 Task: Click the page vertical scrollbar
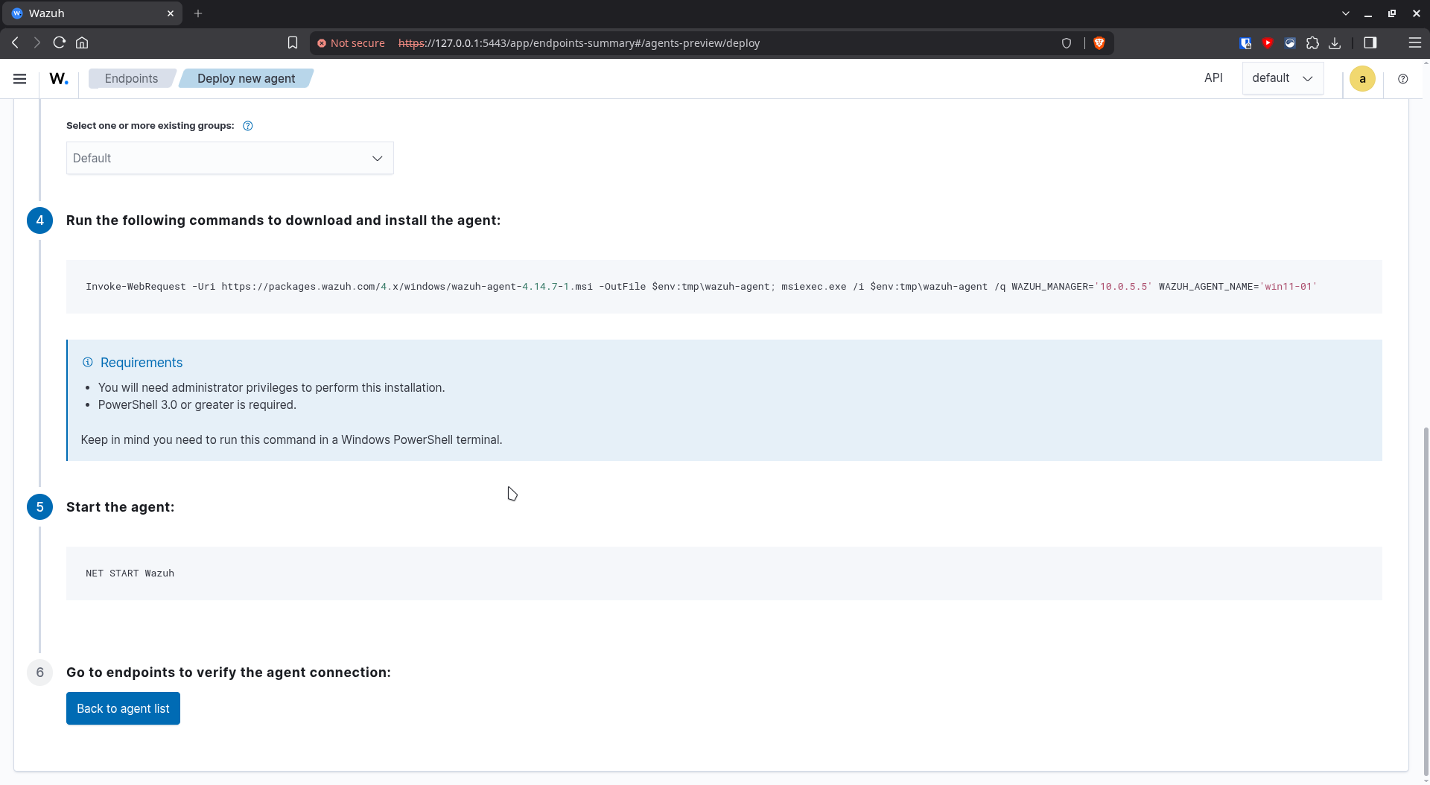pos(1426,600)
